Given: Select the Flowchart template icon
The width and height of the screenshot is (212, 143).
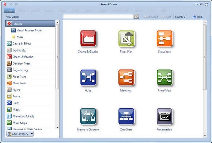Looking at the screenshot, I should click(164, 38).
